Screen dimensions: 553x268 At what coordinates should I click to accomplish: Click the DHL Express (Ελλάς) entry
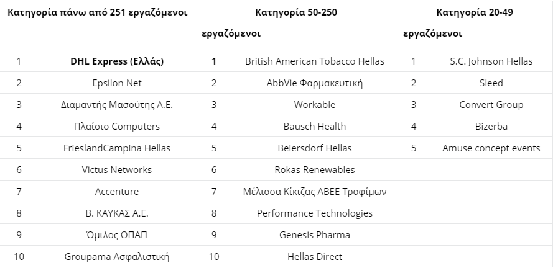[117, 61]
